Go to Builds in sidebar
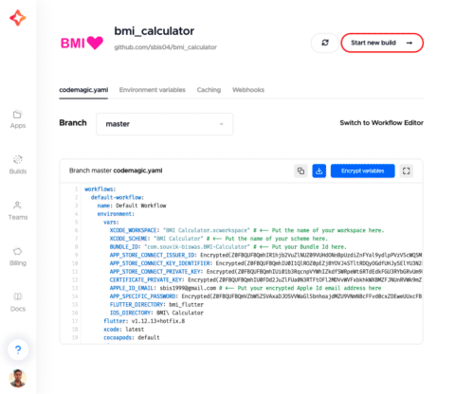This screenshot has height=394, width=455. coord(18,165)
